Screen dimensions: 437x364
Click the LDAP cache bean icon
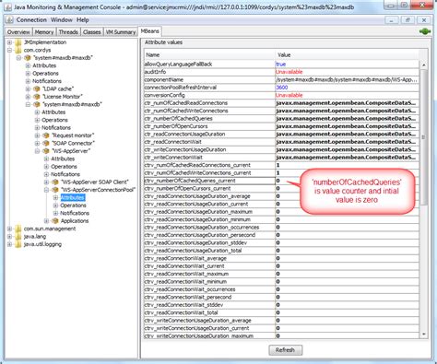point(37,88)
